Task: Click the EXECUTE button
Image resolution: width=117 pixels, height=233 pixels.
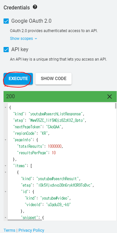Action: [x=18, y=79]
